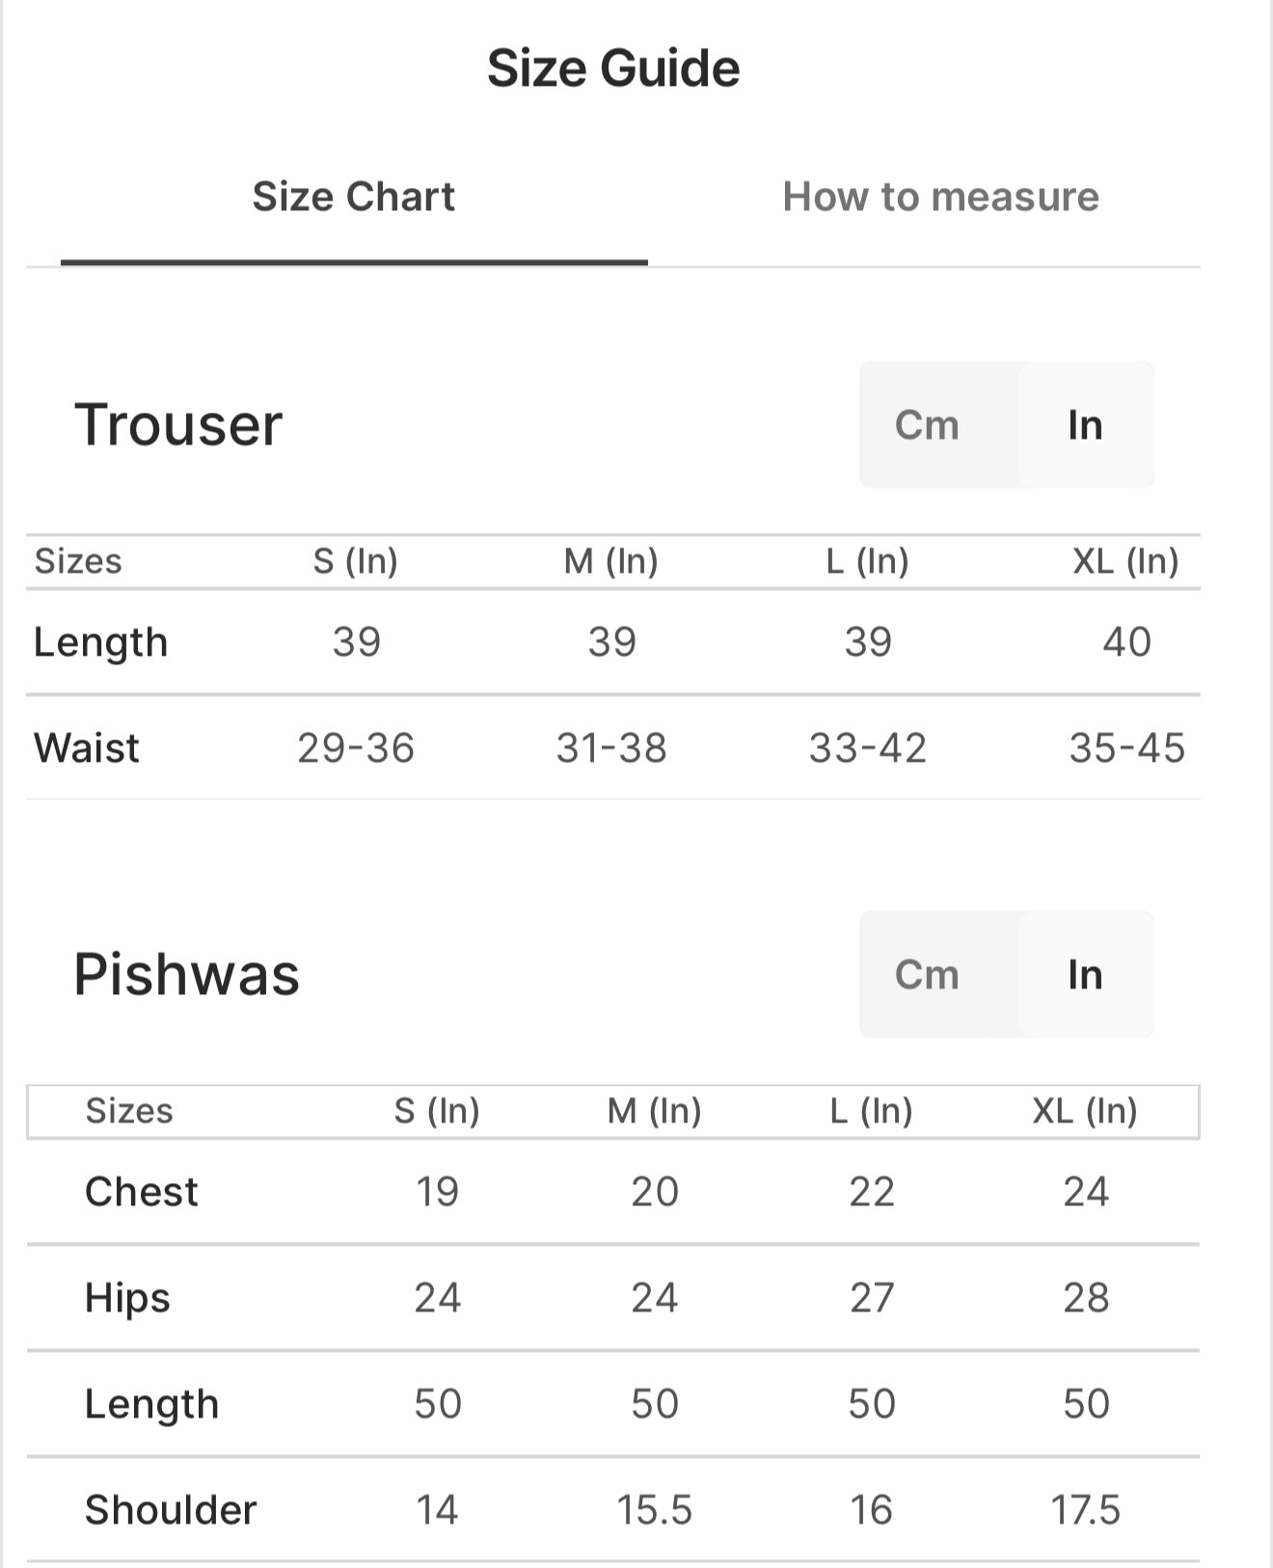Switch Pishwas measurements to Cm
This screenshot has width=1273, height=1568.
(925, 974)
